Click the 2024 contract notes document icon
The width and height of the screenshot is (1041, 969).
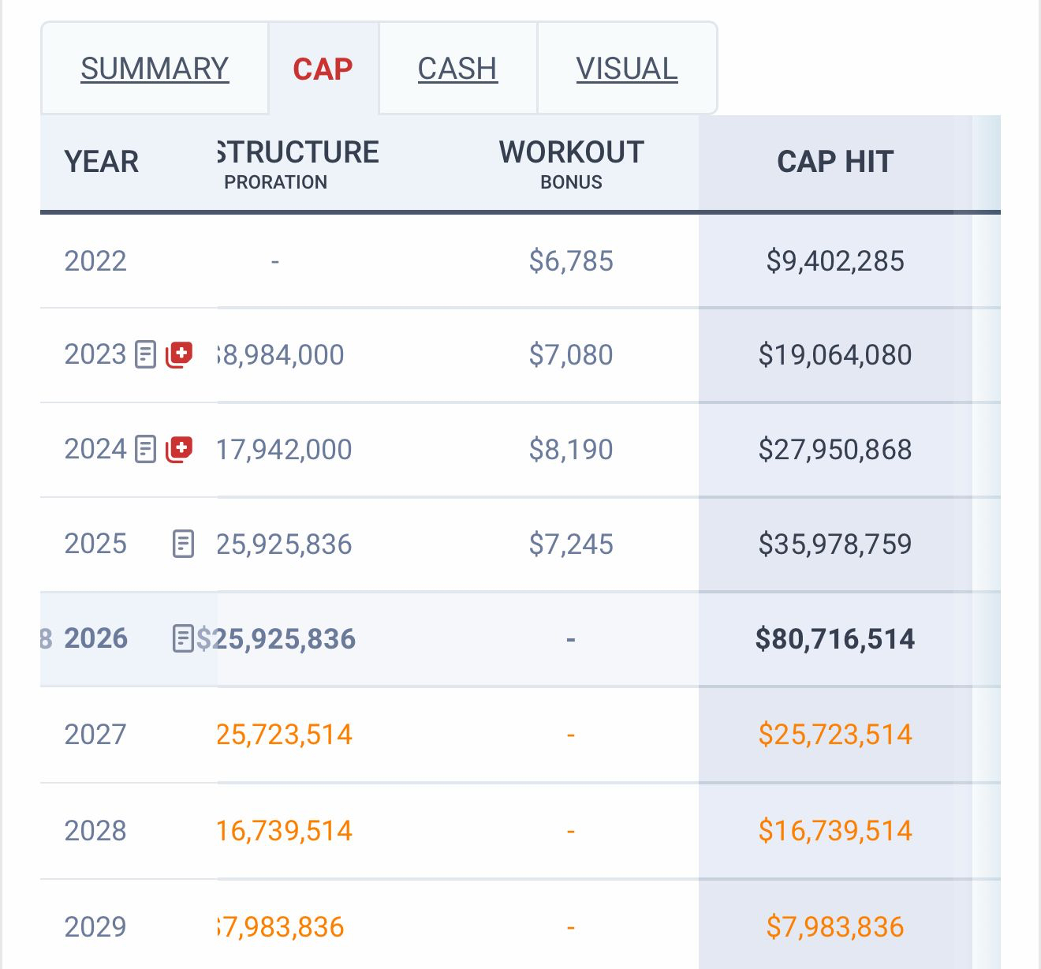pyautogui.click(x=146, y=449)
